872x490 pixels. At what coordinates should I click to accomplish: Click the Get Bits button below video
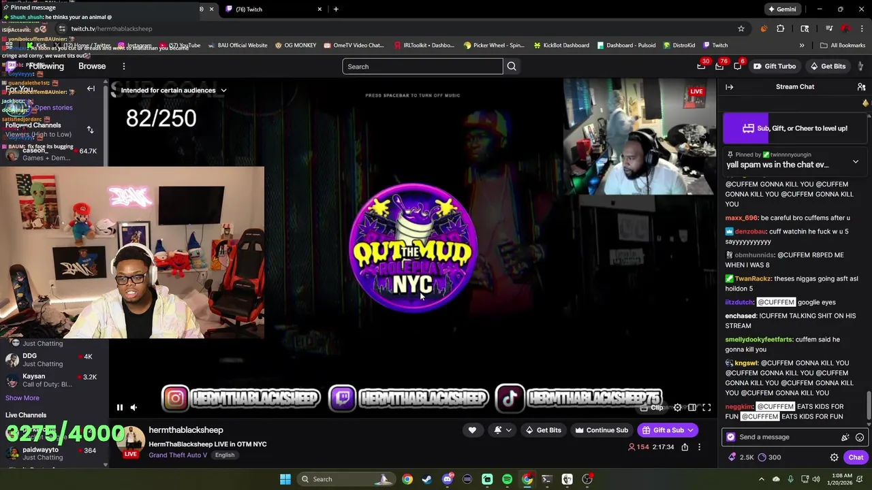click(544, 430)
